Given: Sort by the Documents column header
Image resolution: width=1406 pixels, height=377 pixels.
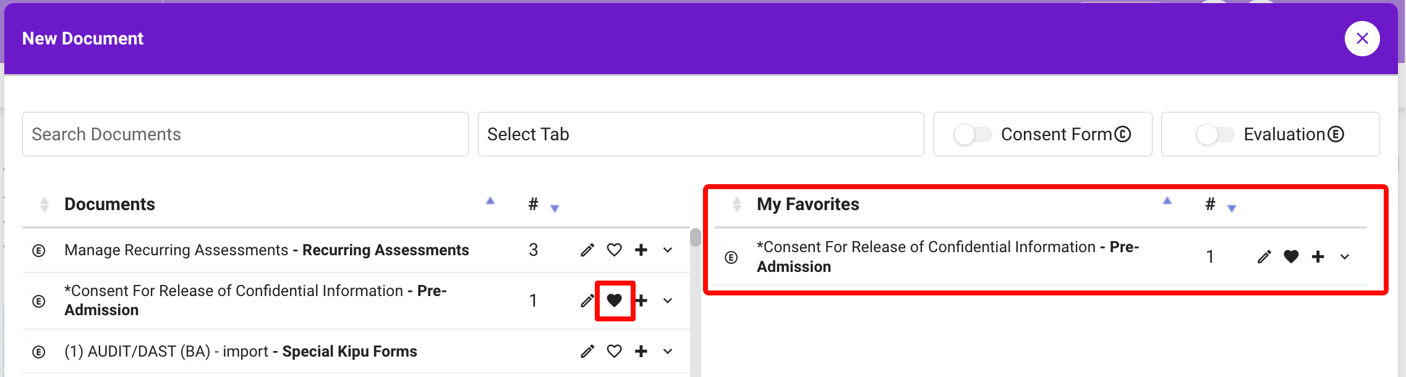Looking at the screenshot, I should coord(109,204).
